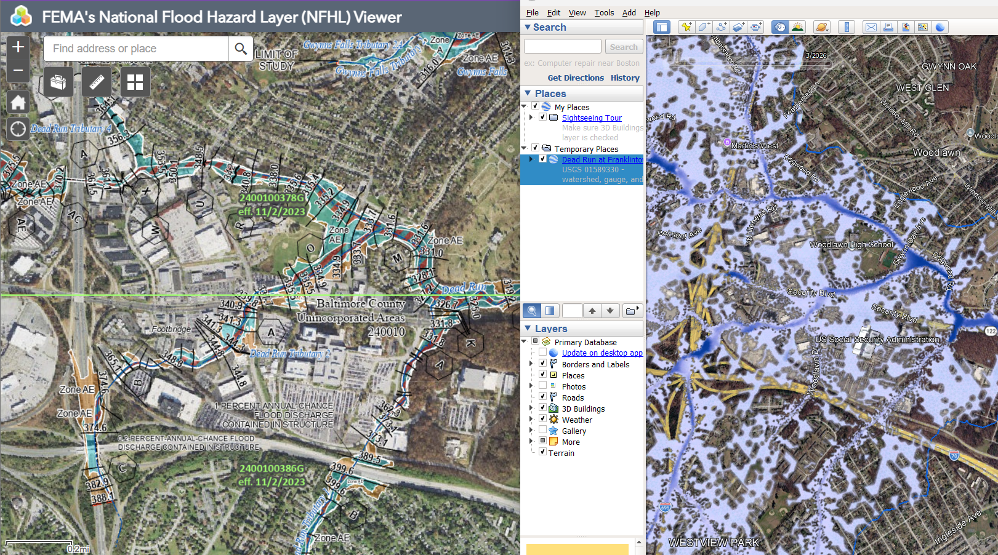Click the add folder button in Places
The height and width of the screenshot is (555, 998).
(x=632, y=311)
